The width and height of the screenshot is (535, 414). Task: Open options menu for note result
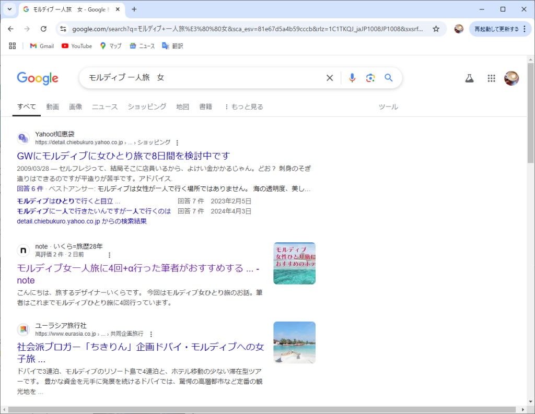tap(109, 255)
